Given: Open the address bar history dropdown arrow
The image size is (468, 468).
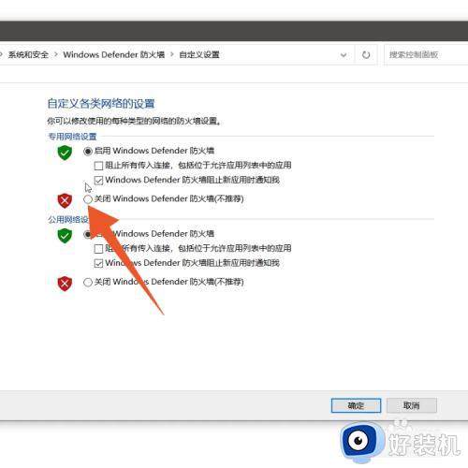Looking at the screenshot, I should [344, 55].
